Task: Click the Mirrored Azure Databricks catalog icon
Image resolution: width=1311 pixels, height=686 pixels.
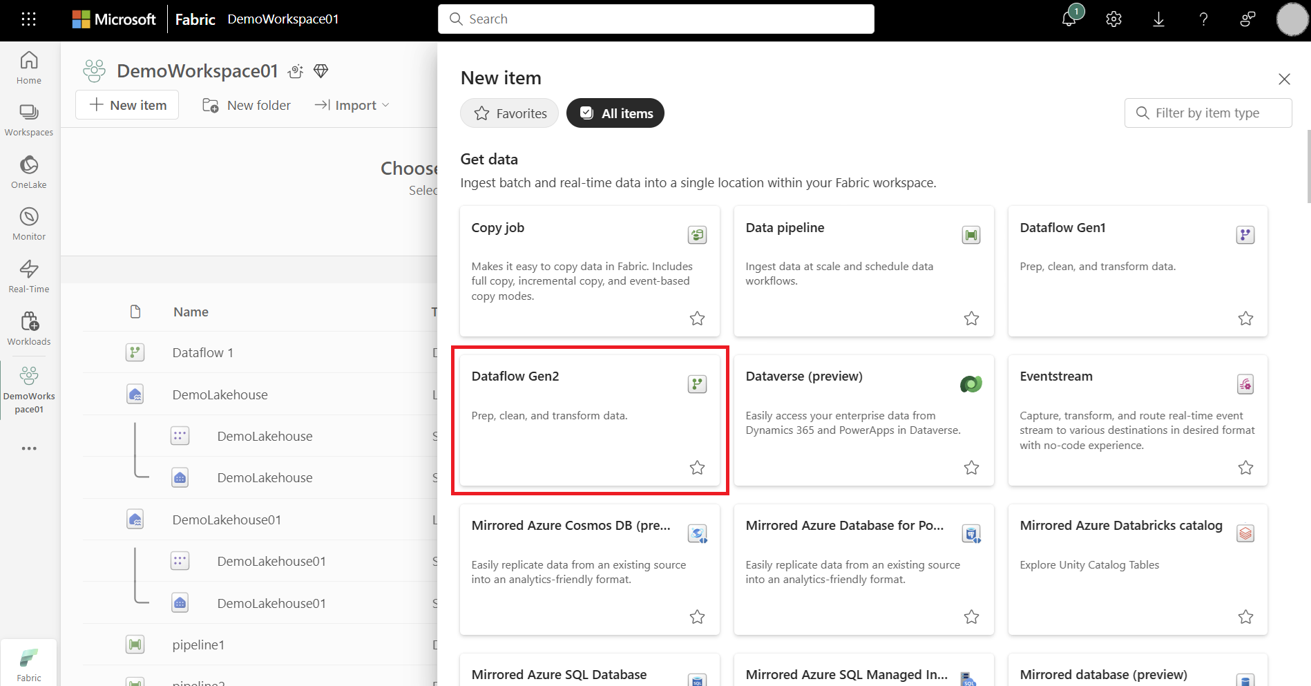Action: click(x=1245, y=533)
